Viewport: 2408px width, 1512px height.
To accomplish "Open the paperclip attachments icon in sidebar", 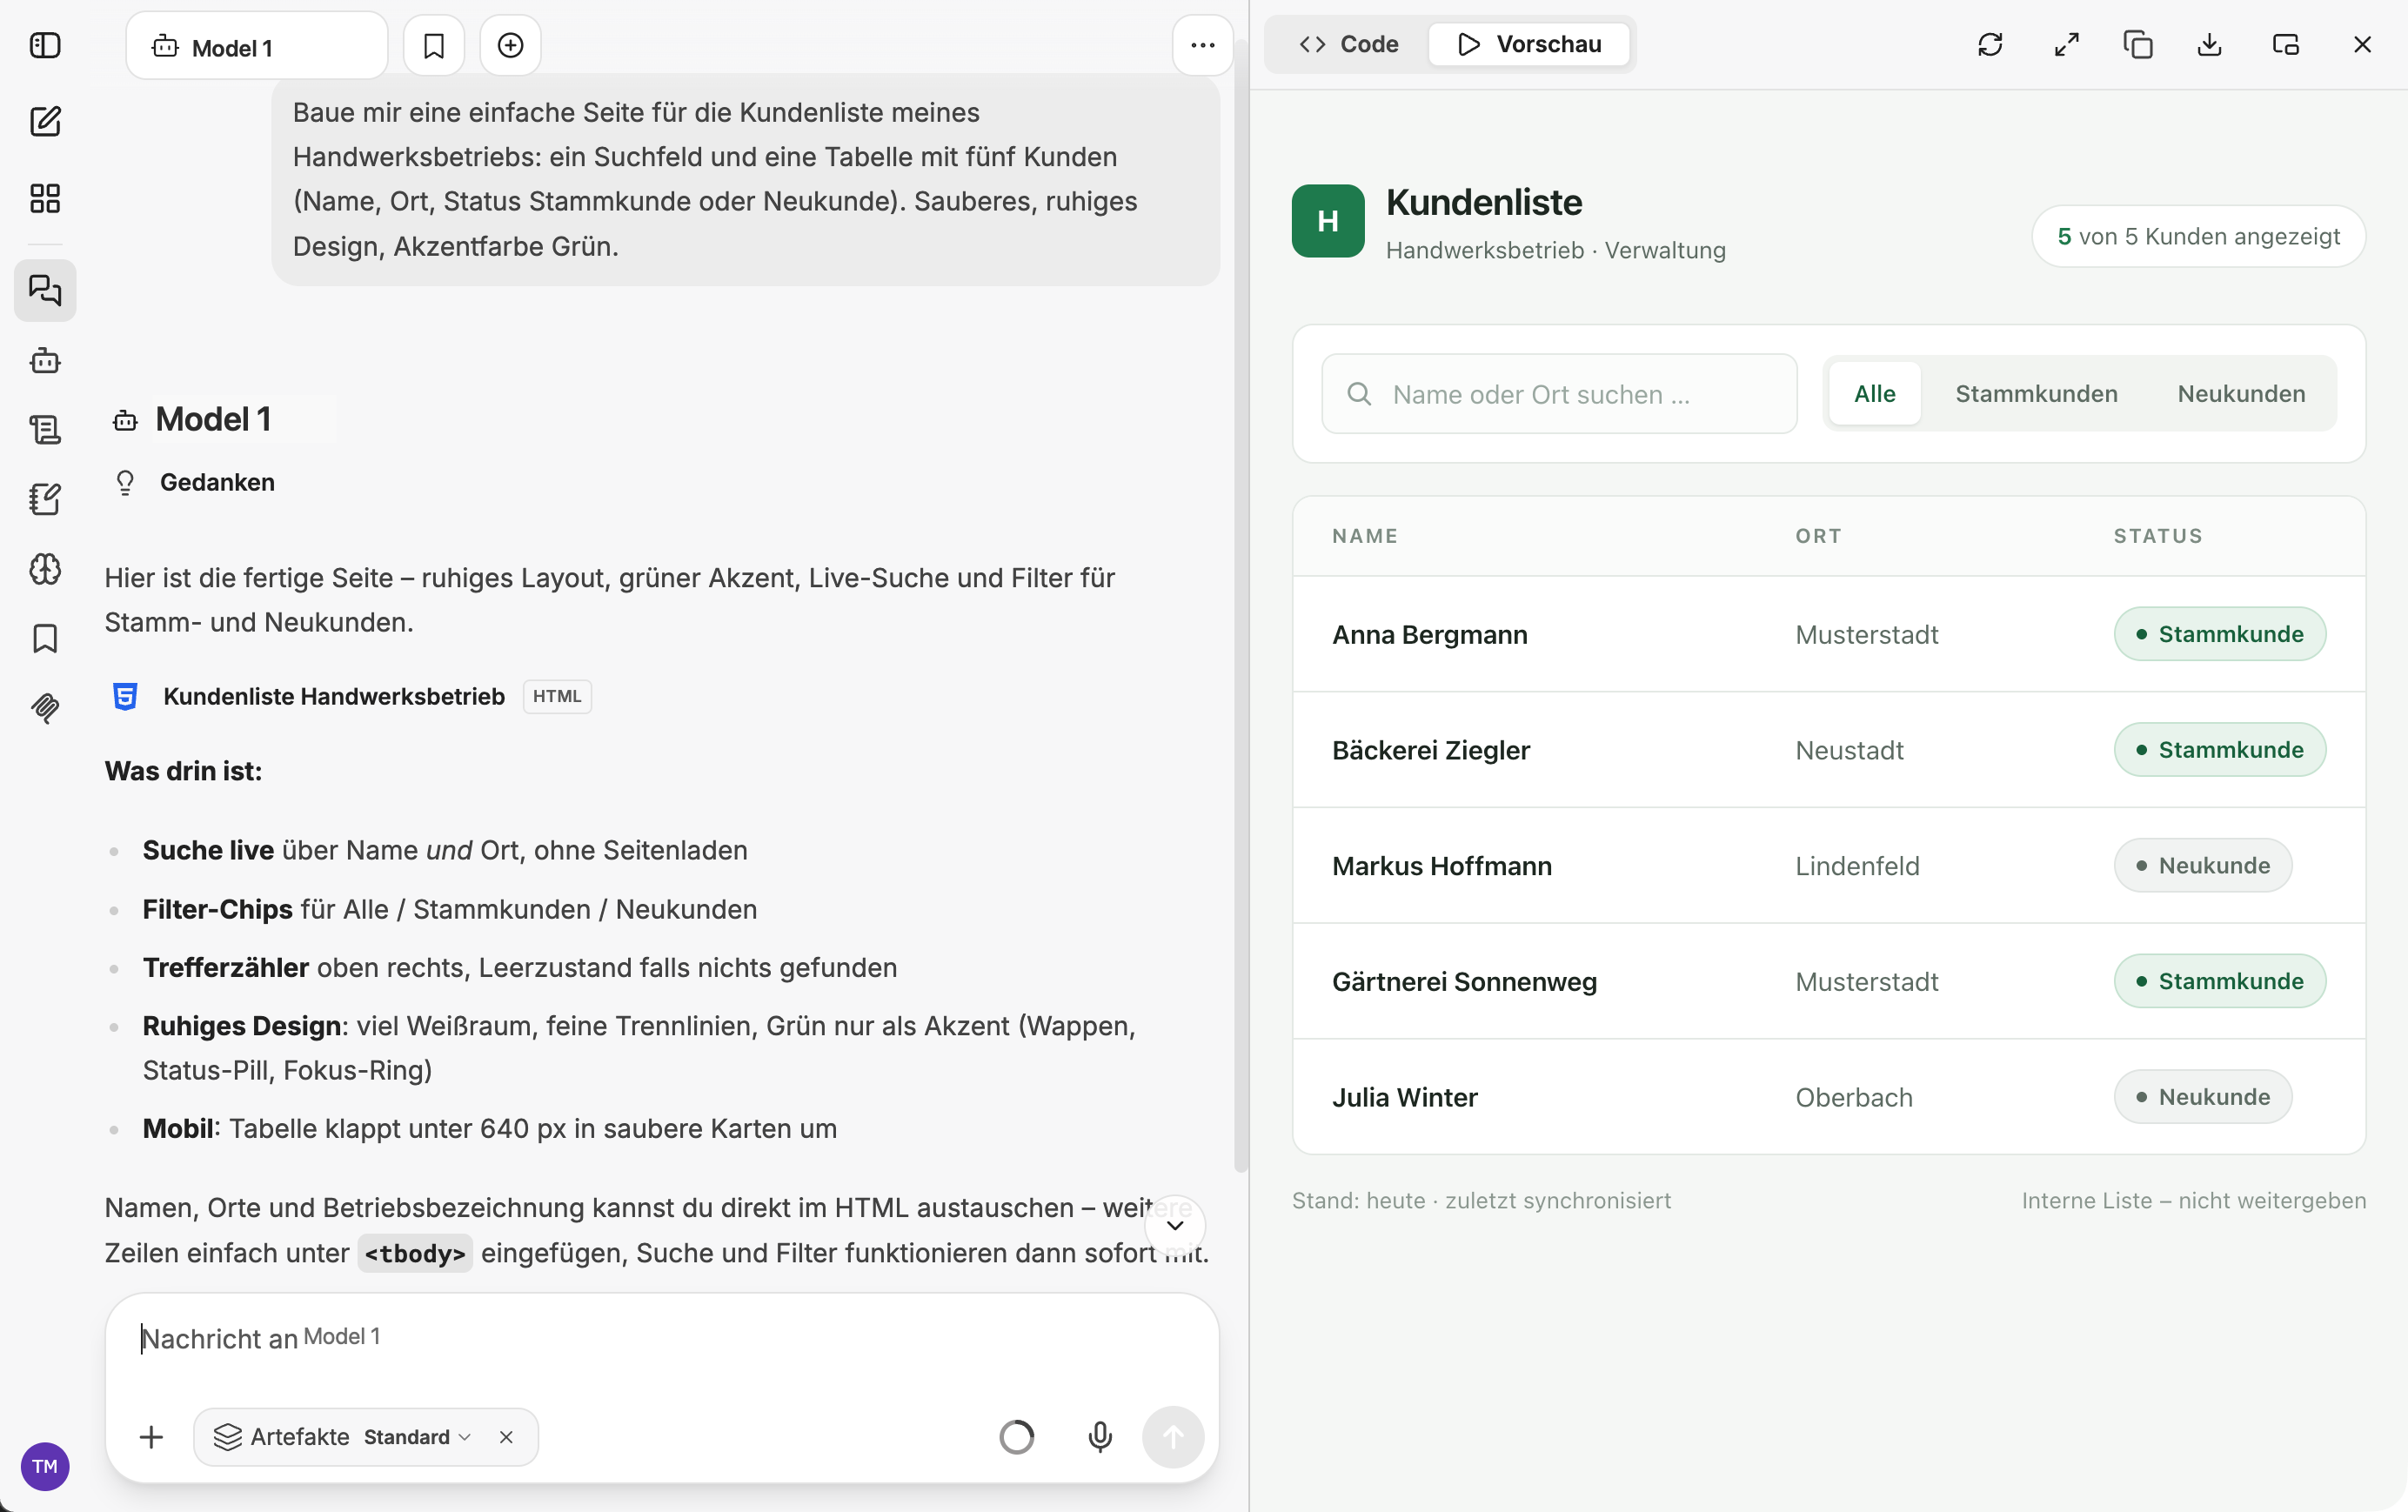I will [45, 708].
